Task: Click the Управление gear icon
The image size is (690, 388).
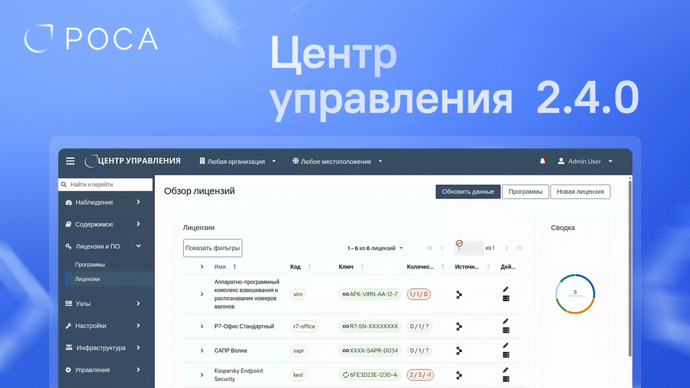Action: (x=68, y=370)
